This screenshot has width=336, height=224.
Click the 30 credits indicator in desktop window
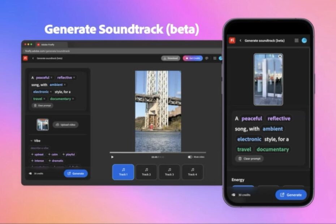[x=36, y=174]
